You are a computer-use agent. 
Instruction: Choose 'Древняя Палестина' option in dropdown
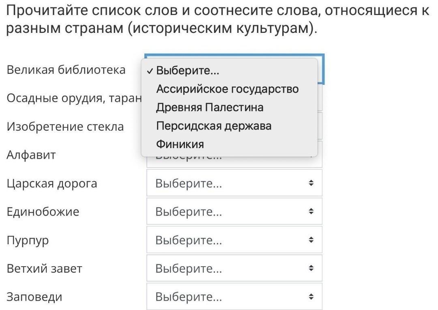(210, 108)
